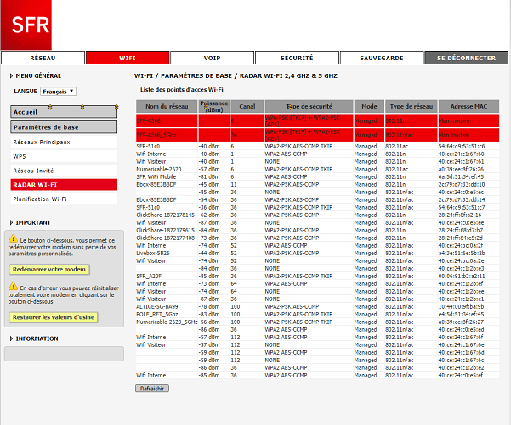Click Redémarrer votre modem button
Screen dimensions: 511x425
click(49, 269)
